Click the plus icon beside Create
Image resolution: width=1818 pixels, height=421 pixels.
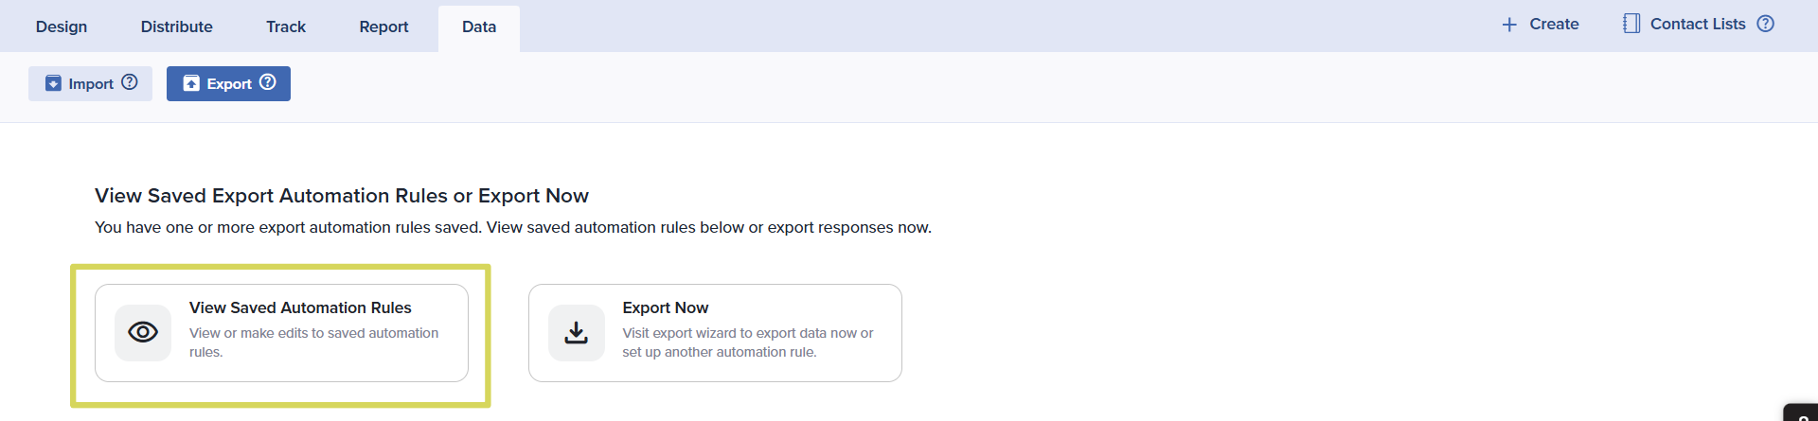click(1509, 25)
